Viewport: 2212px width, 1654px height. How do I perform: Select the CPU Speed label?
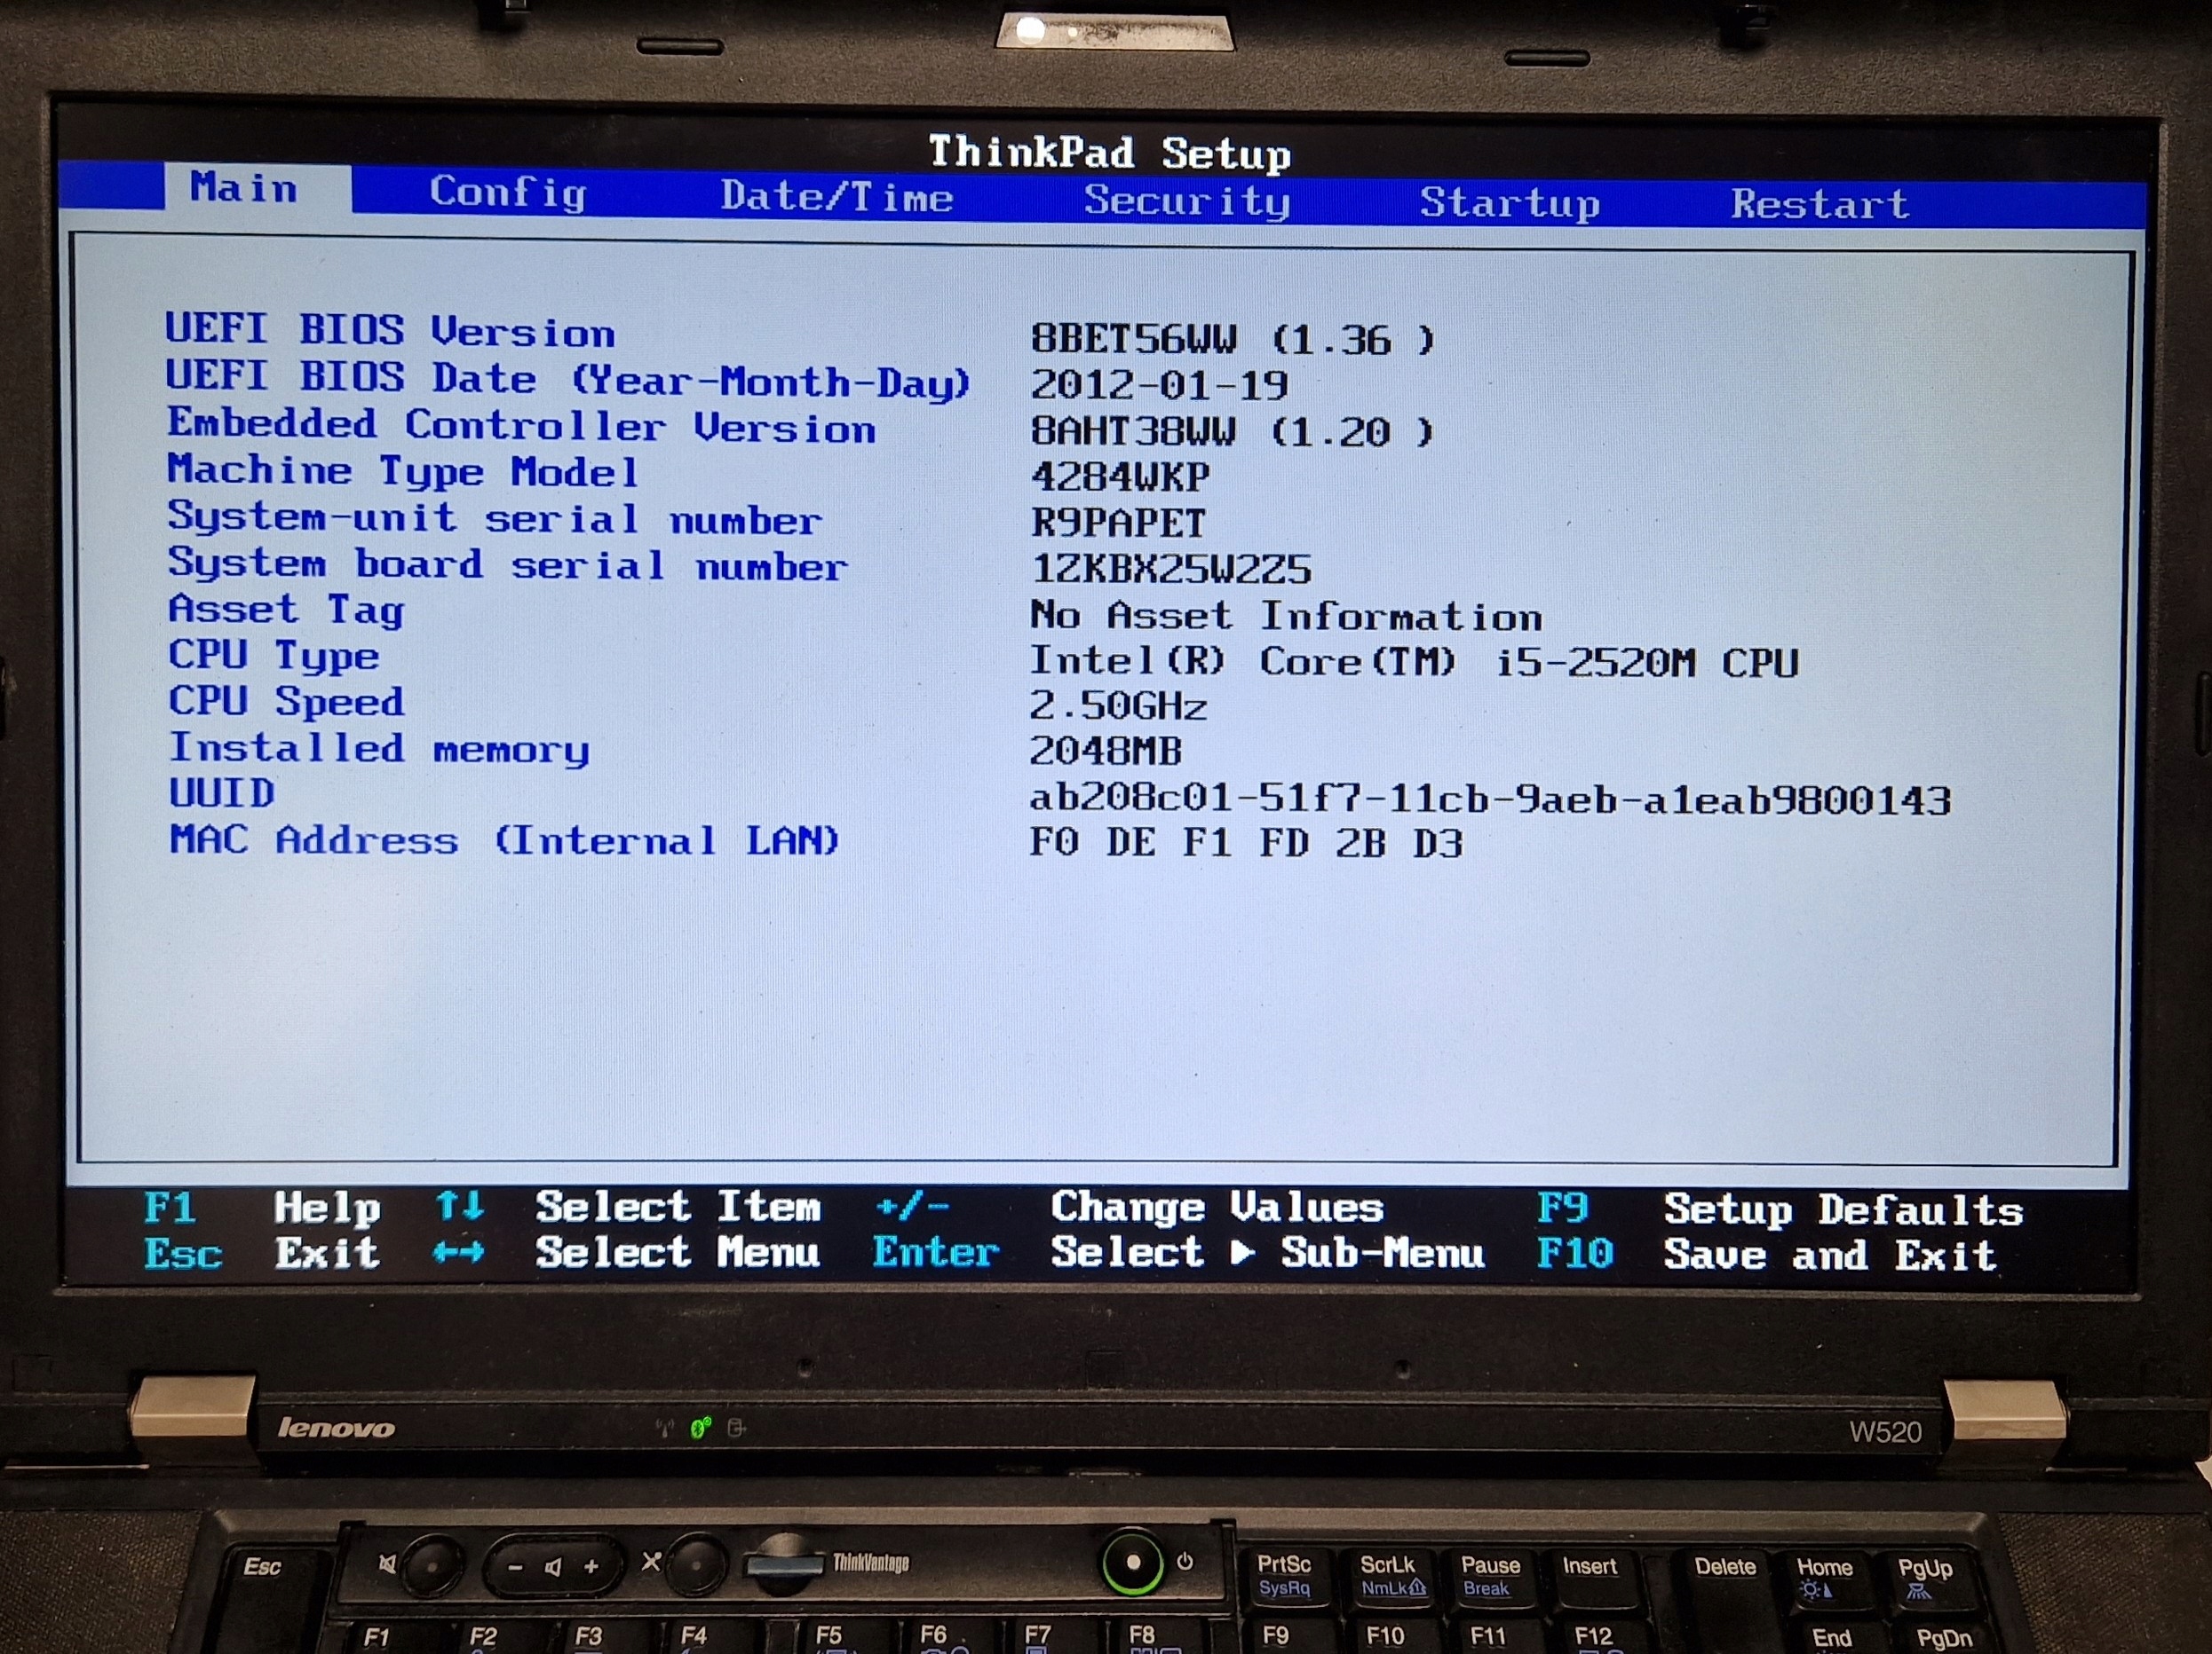pos(286,702)
